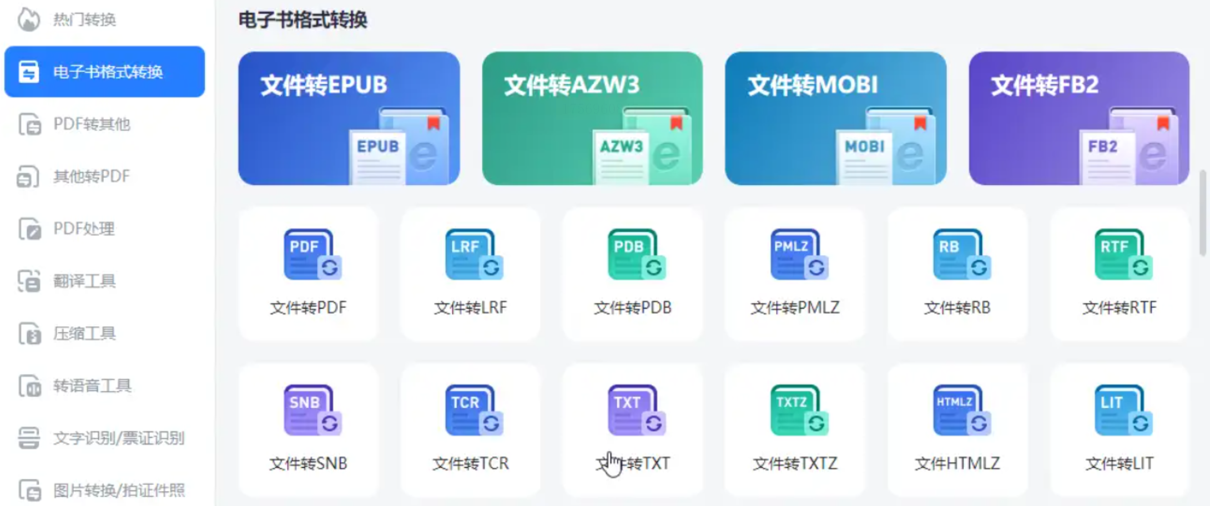Image resolution: width=1210 pixels, height=506 pixels.
Task: Select the 文件转TXT label
Action: pos(633,463)
